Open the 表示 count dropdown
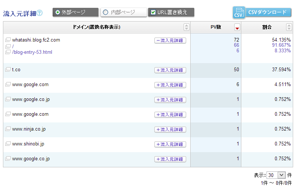Image resolution: width=295 pixels, height=187 pixels. [x=276, y=175]
